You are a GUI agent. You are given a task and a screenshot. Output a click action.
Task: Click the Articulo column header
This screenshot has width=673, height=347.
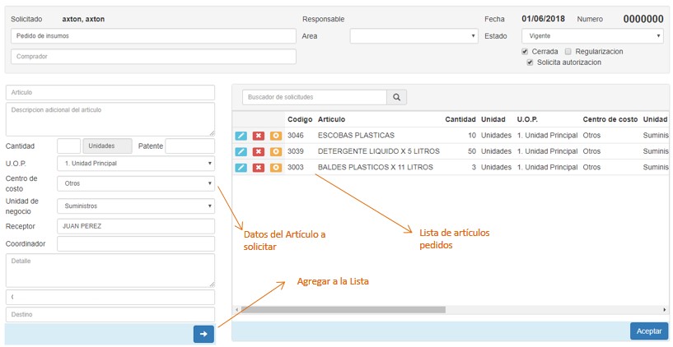pos(331,120)
